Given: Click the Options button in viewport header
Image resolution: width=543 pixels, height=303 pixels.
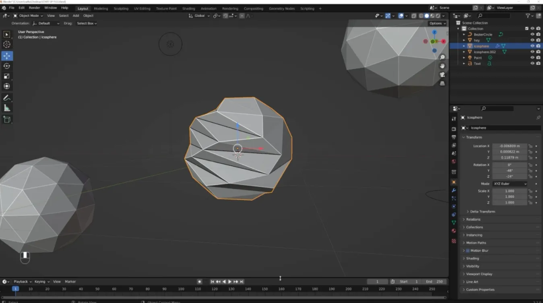Looking at the screenshot, I should [x=437, y=23].
